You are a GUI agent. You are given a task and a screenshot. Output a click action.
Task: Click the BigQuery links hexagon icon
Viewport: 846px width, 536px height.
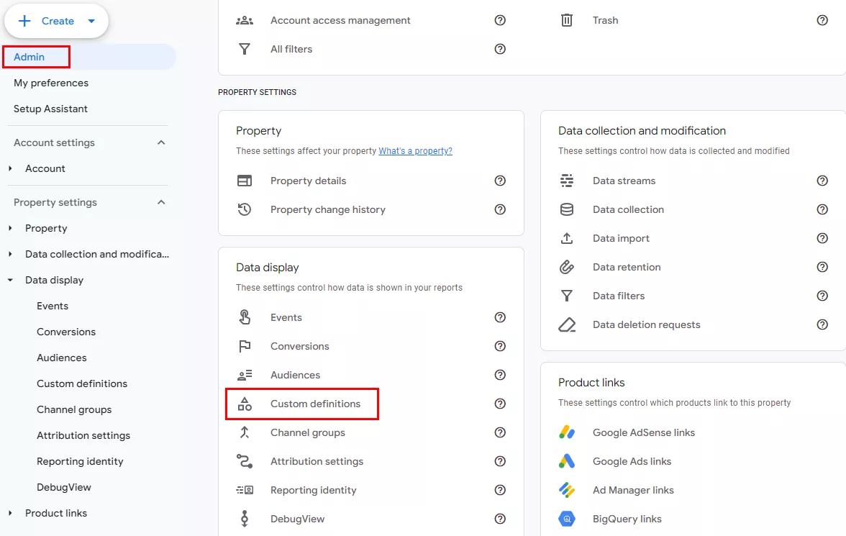pyautogui.click(x=567, y=519)
